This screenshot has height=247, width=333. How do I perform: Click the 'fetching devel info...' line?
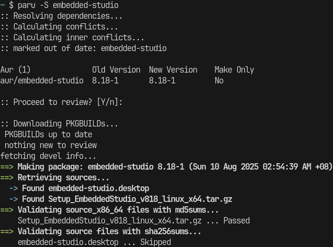(48, 156)
